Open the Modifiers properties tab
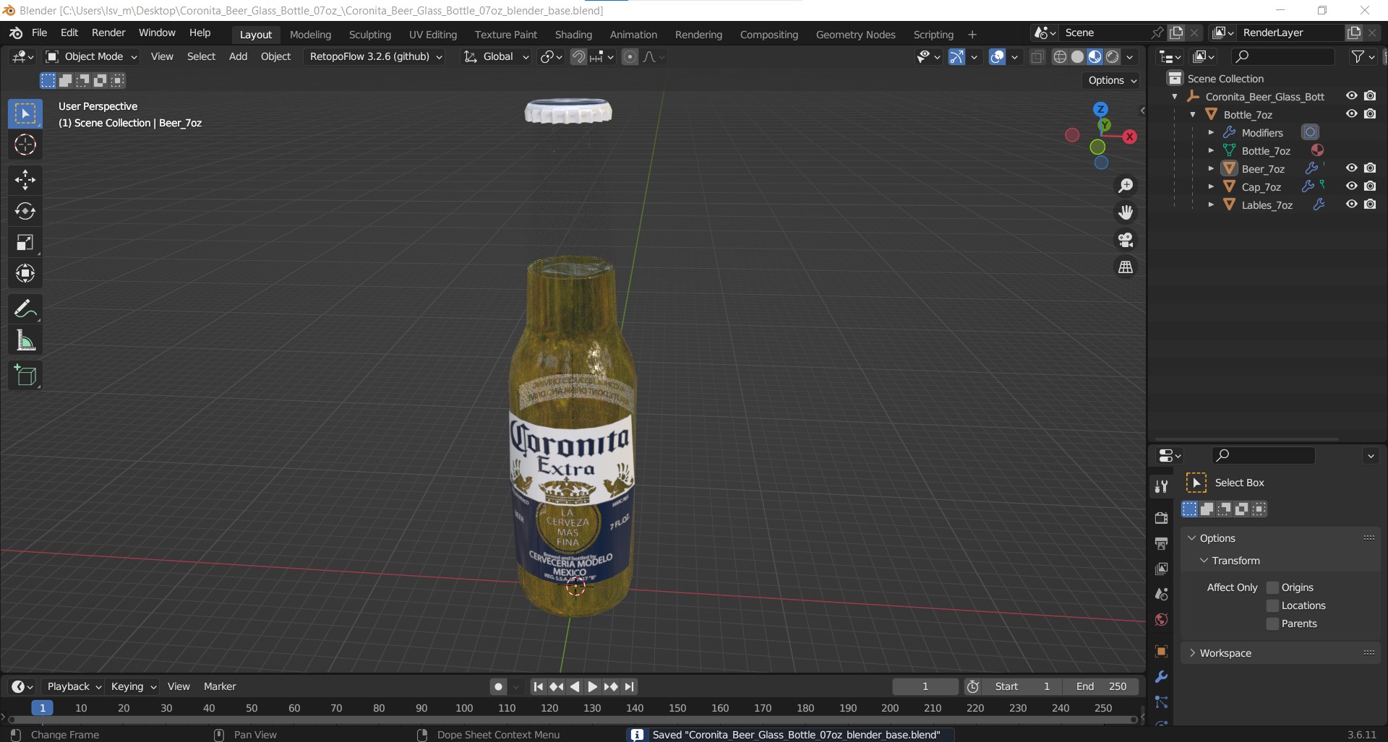 pyautogui.click(x=1161, y=677)
